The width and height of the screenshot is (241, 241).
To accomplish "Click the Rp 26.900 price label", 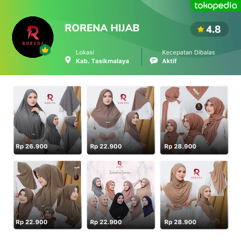I will (x=32, y=147).
